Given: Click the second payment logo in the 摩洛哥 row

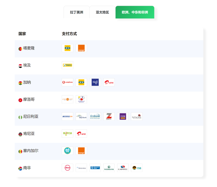Looking at the screenshot, I should tap(81, 99).
